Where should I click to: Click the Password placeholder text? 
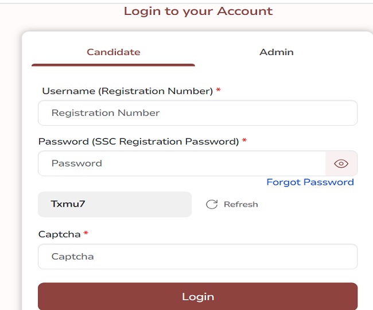(x=77, y=164)
